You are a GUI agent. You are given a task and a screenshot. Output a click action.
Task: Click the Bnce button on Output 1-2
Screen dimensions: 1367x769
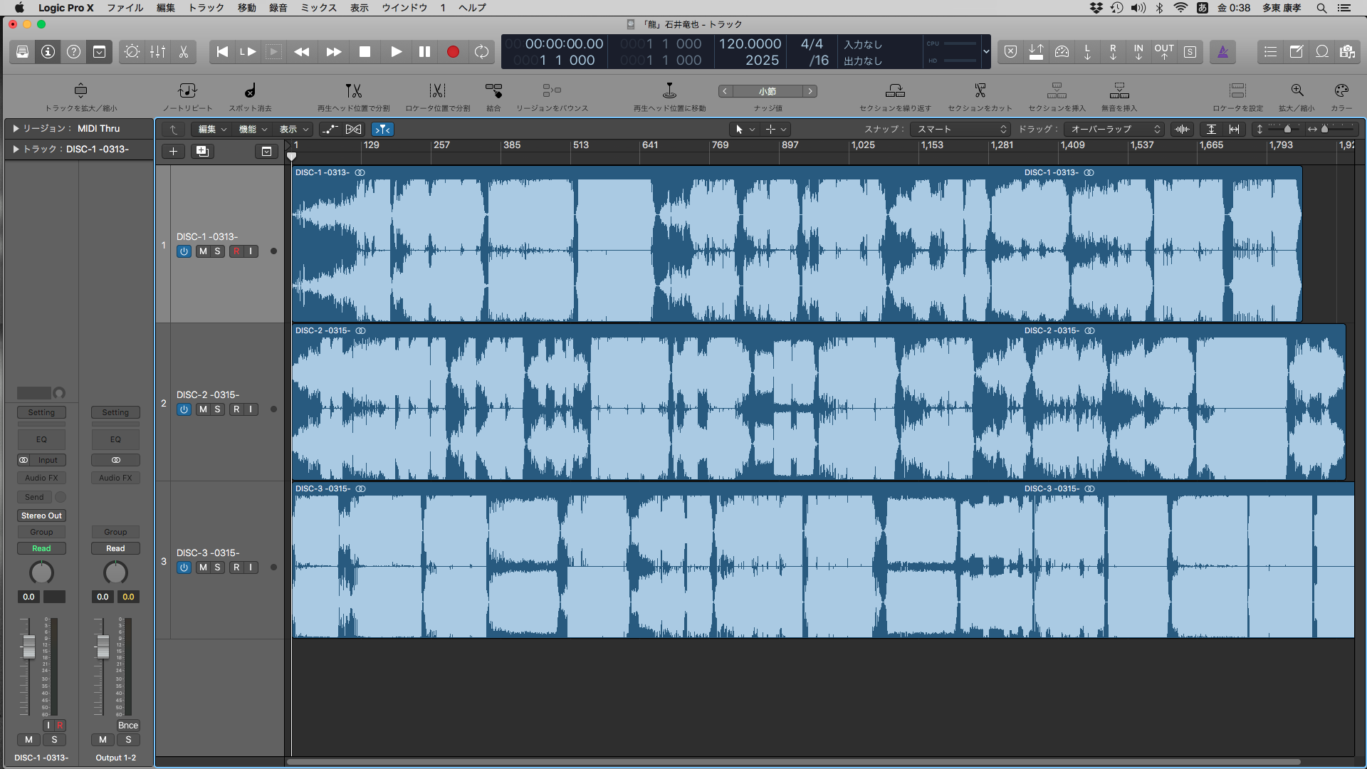[128, 725]
